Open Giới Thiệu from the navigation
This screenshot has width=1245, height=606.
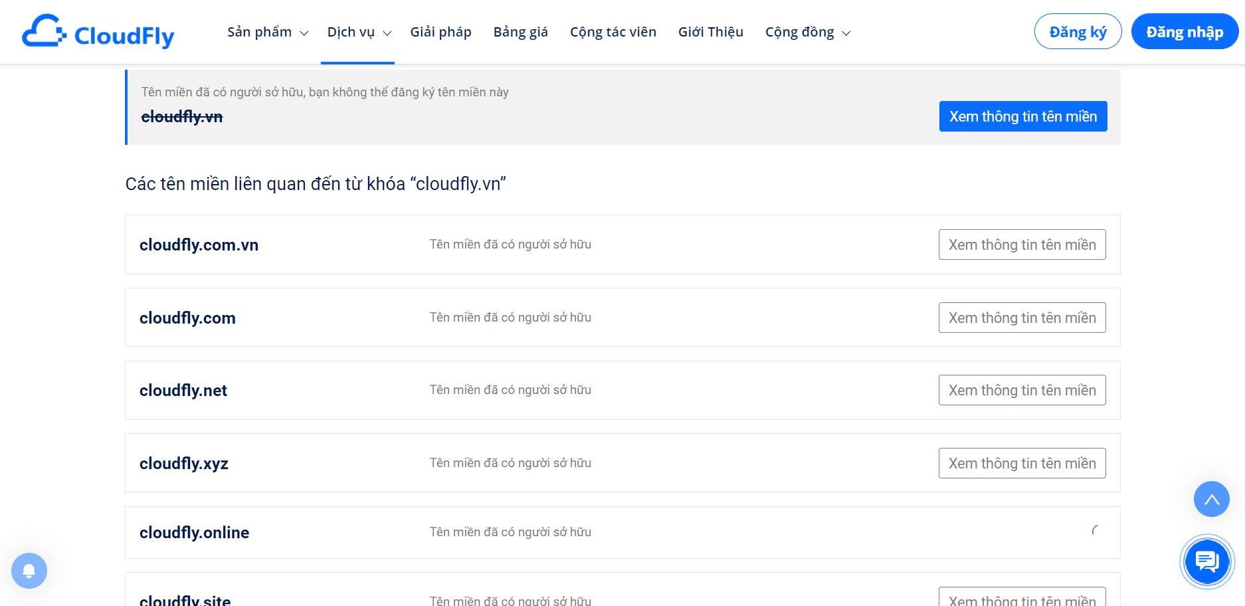711,32
